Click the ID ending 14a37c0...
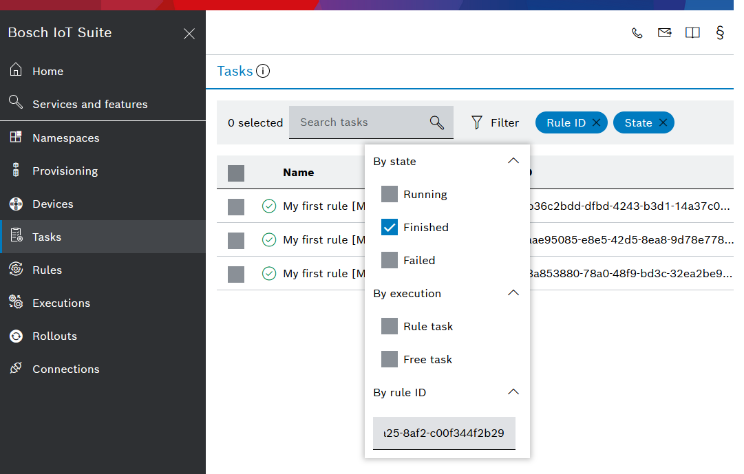744x474 pixels. point(630,206)
